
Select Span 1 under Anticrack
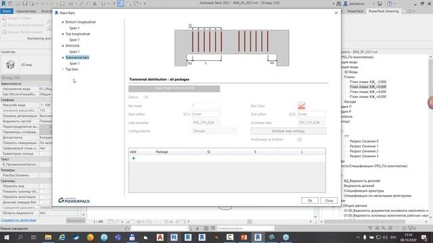(x=74, y=51)
